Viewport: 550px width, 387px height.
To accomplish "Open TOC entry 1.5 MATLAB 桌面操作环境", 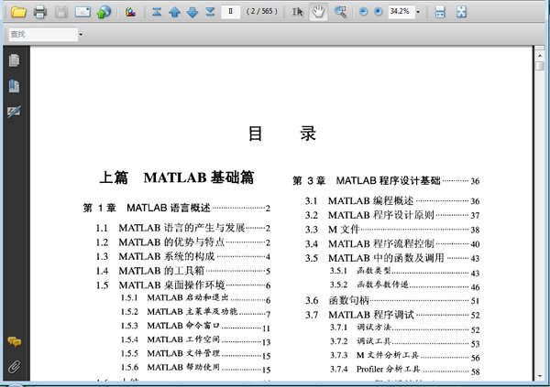I will point(182,285).
